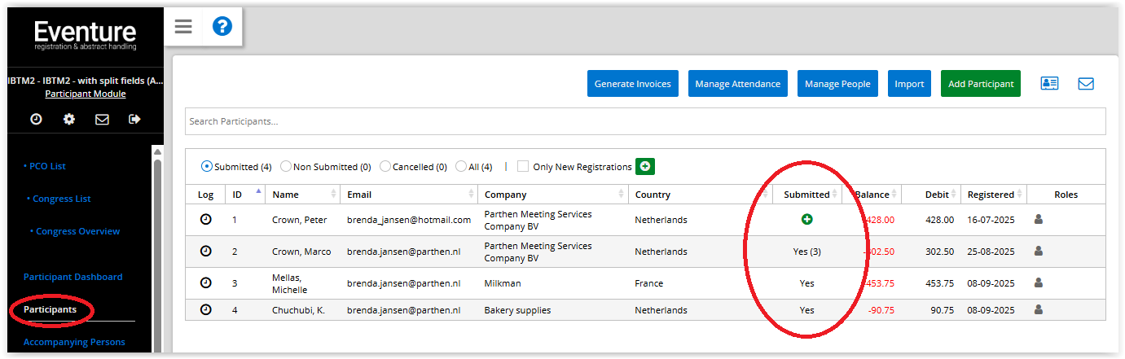
Task: Click green plus icon in Submitted column
Action: click(x=806, y=219)
